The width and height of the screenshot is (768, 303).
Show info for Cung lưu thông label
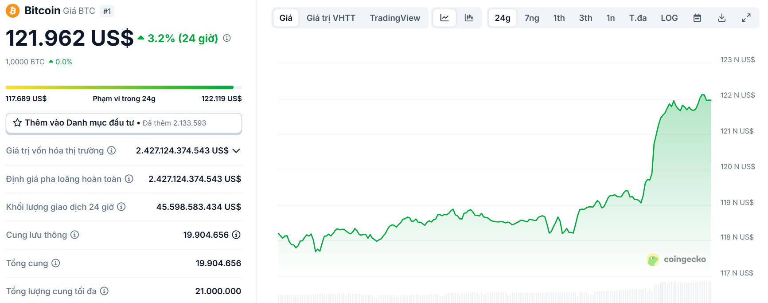coord(75,235)
